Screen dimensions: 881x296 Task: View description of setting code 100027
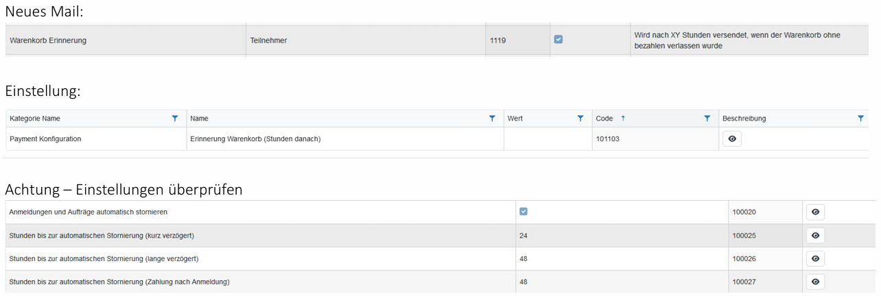pyautogui.click(x=815, y=282)
